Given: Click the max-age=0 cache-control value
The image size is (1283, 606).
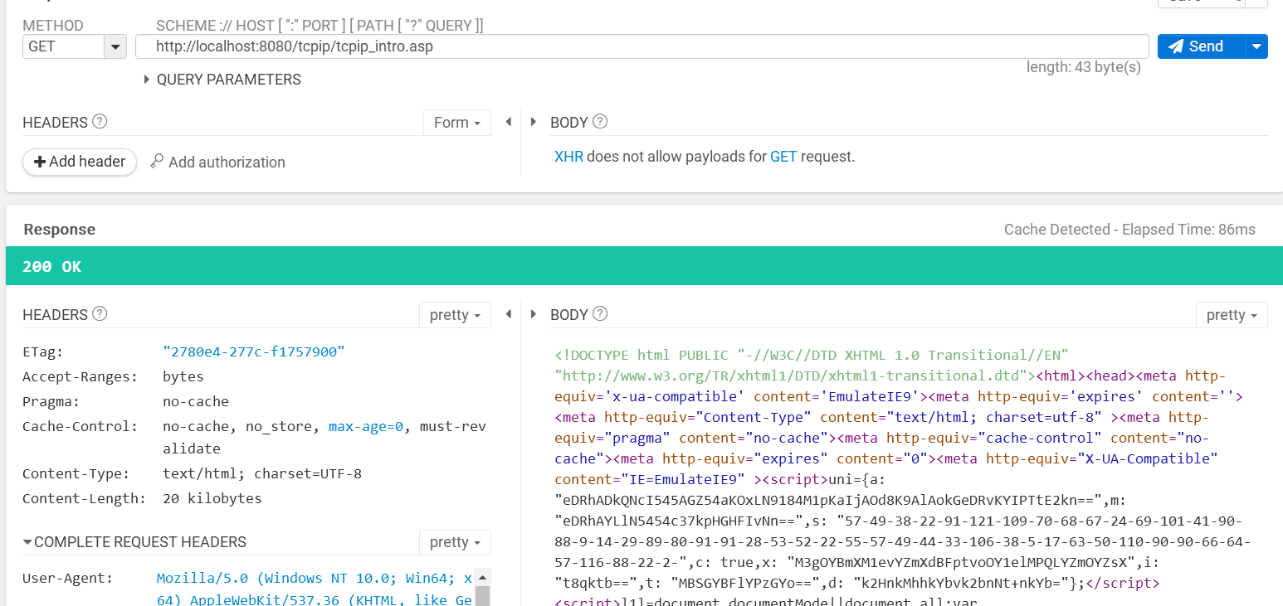Looking at the screenshot, I should tap(365, 427).
